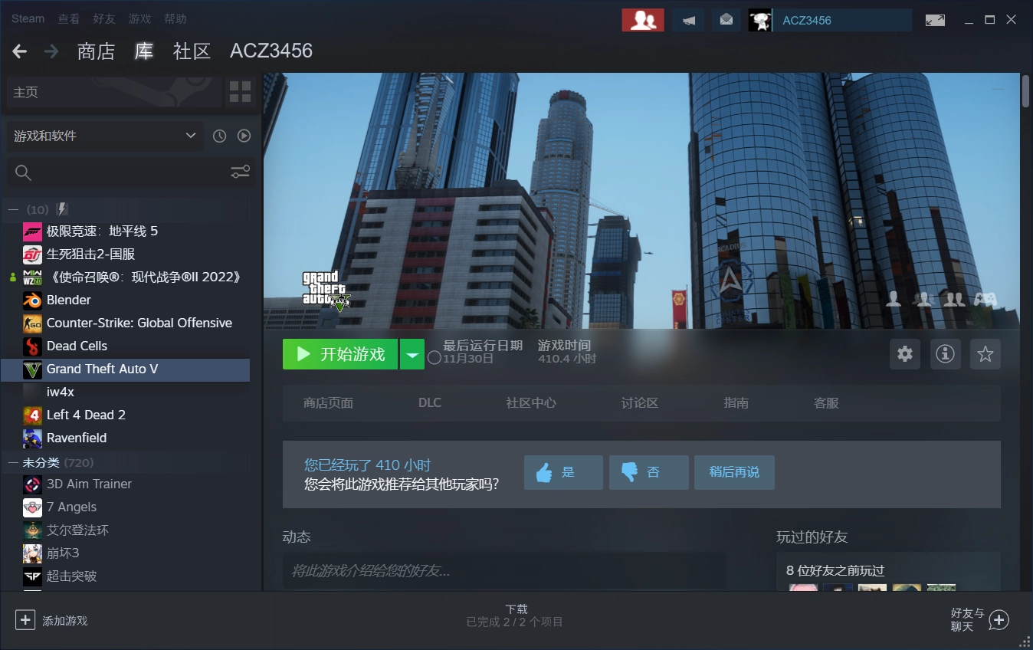Click the 稍后再说 button
The image size is (1033, 650).
point(733,472)
